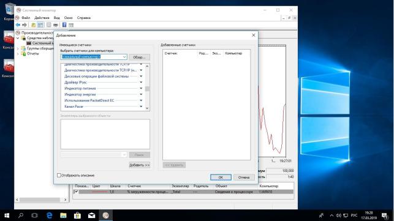Click the volume speaker tray icon

click(x=339, y=215)
